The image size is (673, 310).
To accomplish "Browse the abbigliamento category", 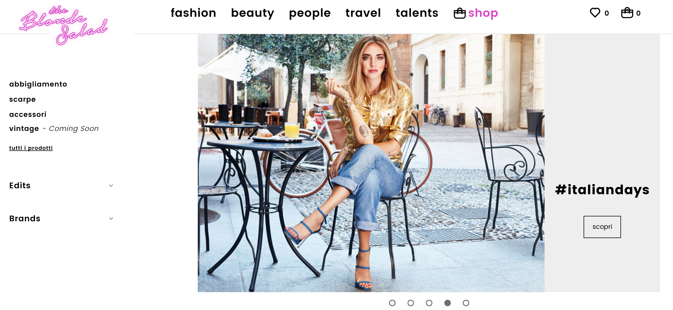I will 38,84.
